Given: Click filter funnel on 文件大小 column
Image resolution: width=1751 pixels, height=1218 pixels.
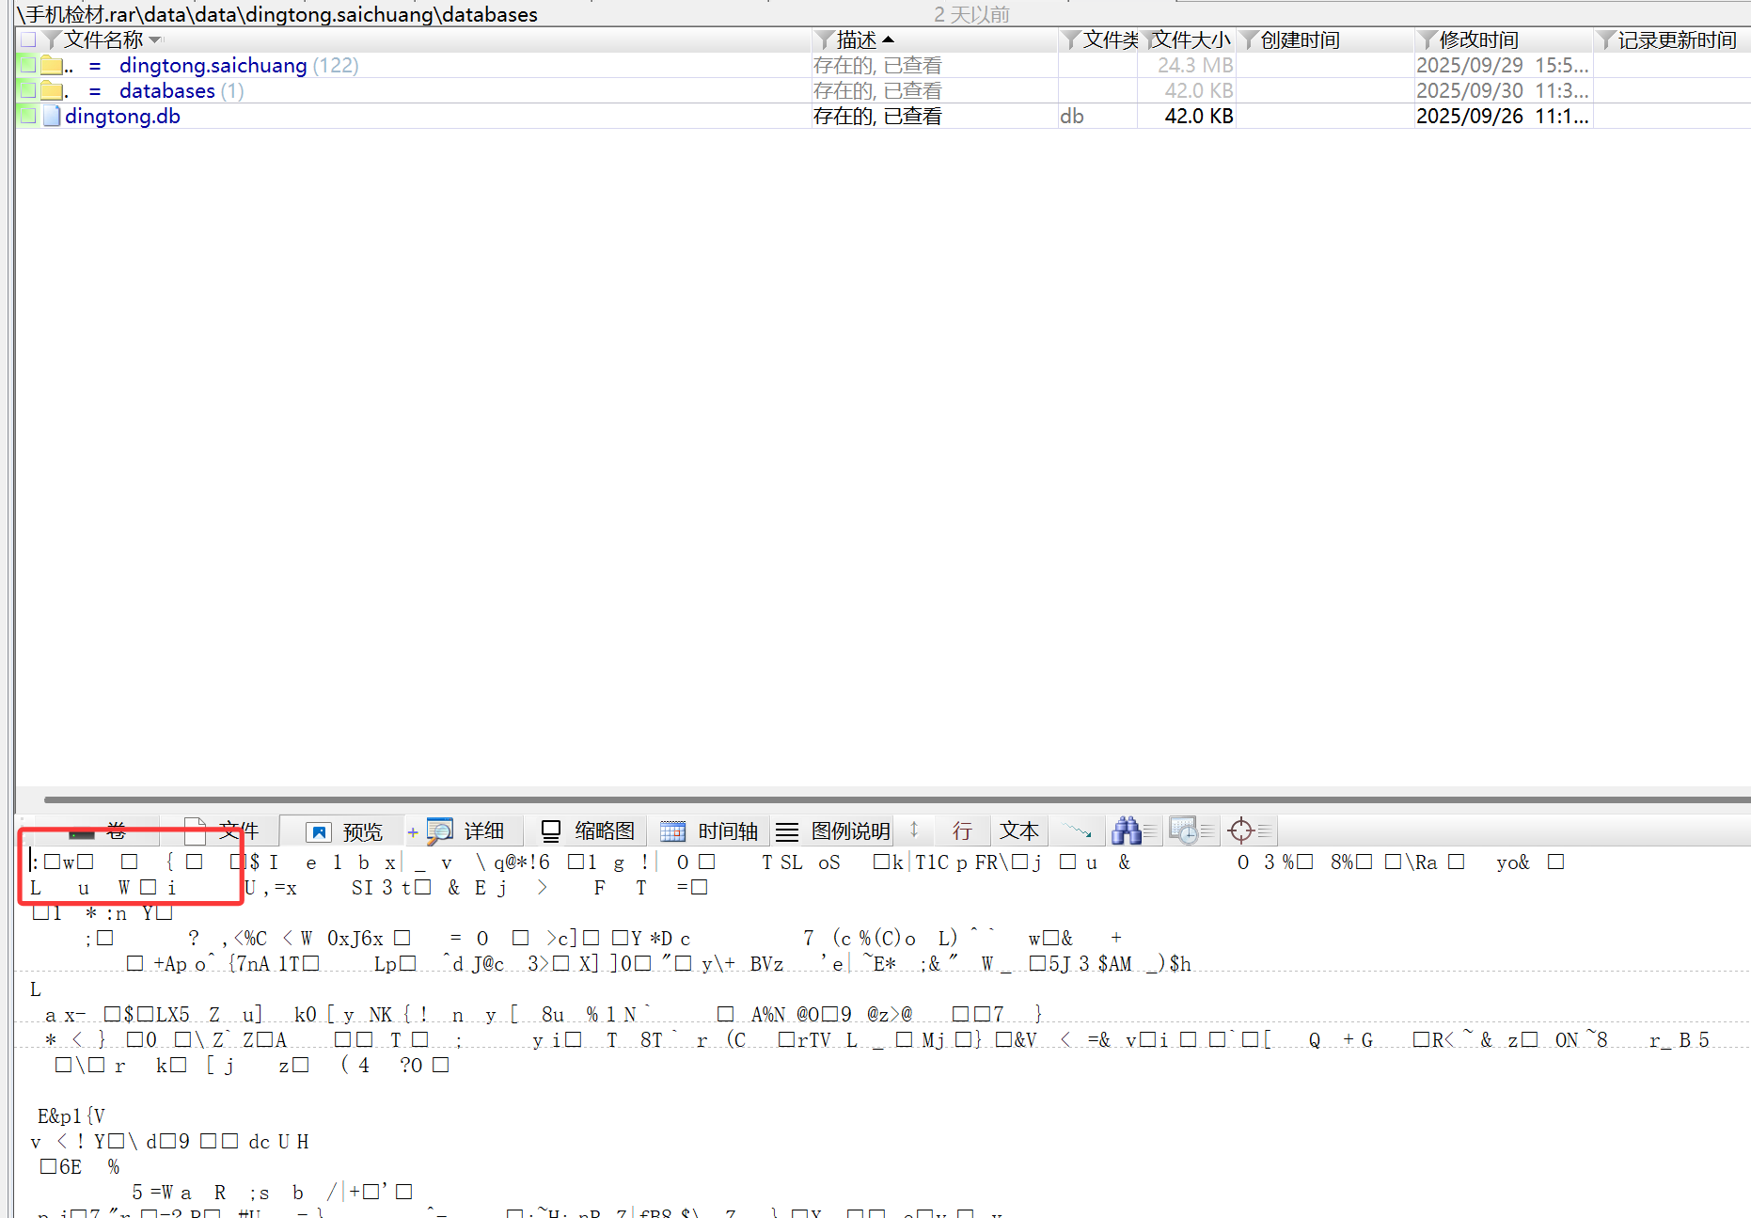Looking at the screenshot, I should (x=1149, y=40).
